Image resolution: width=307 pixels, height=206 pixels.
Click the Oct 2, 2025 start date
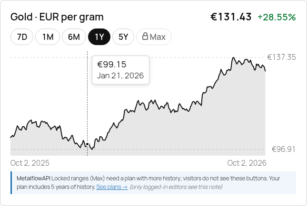pos(30,163)
